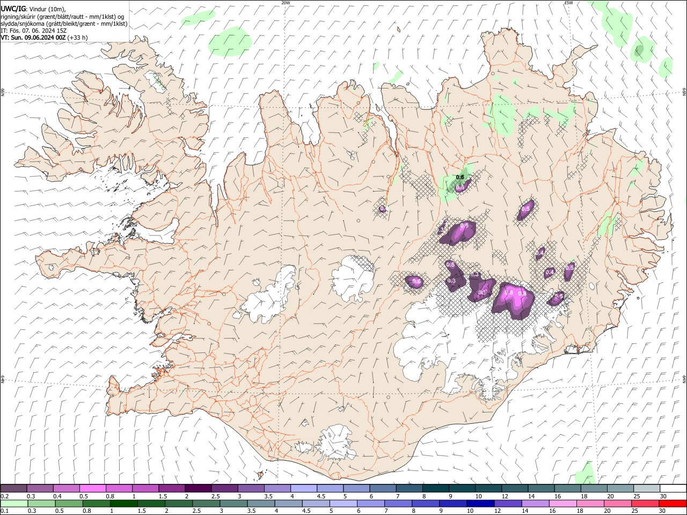
Task: Click the '0.2' label on the upper color scale
Action: point(5,496)
